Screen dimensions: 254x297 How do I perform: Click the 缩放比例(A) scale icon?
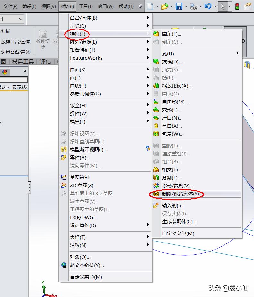click(x=156, y=86)
